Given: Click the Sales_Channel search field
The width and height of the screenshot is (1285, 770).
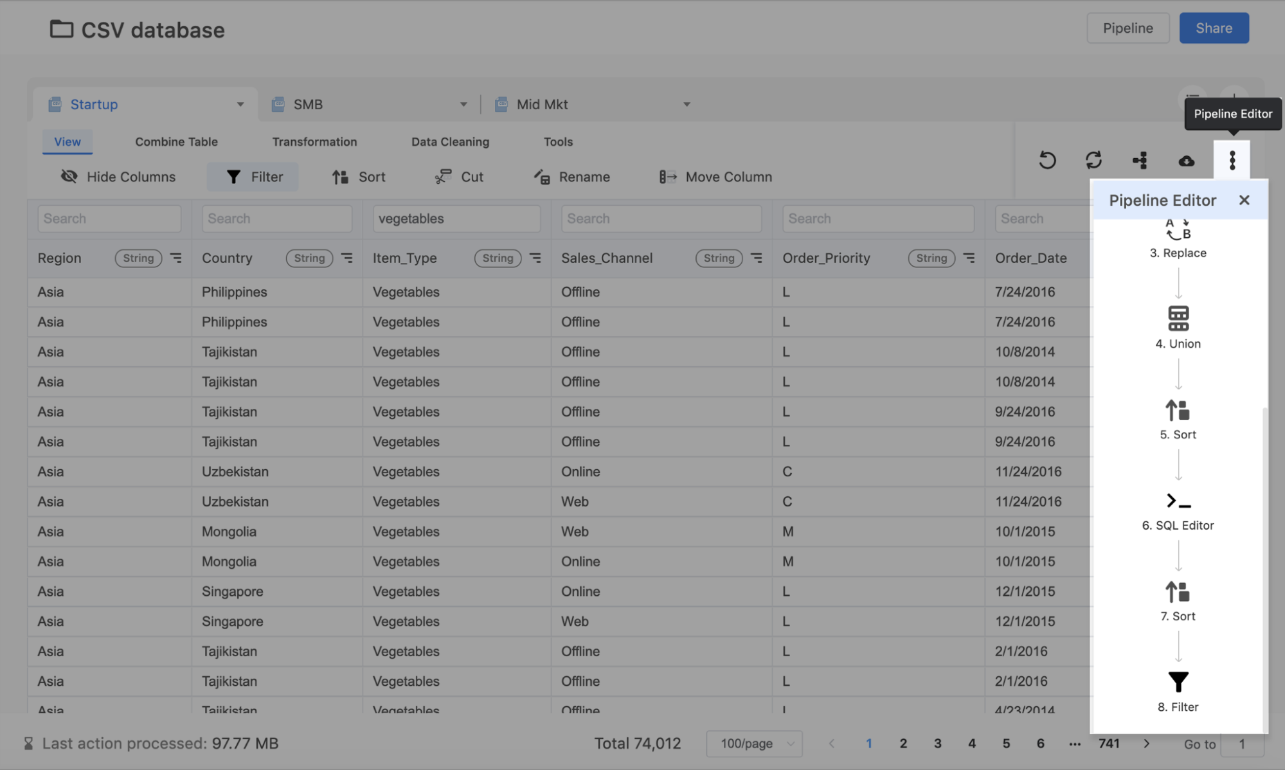Looking at the screenshot, I should [661, 219].
